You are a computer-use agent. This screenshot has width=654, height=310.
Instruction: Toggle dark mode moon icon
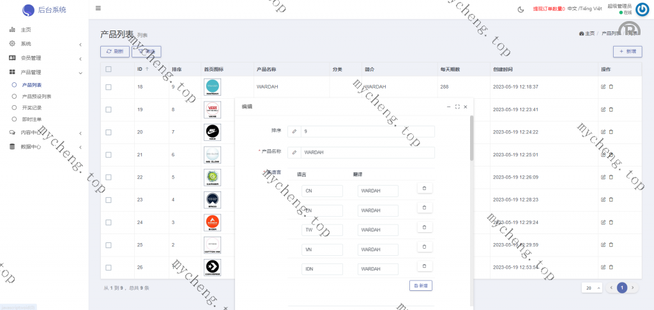tap(521, 9)
